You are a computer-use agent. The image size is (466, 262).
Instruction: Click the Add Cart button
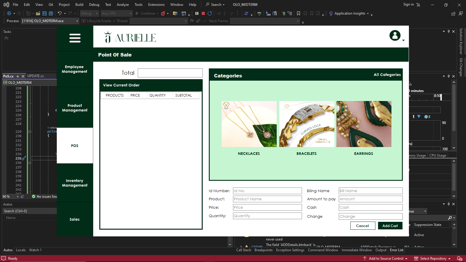[390, 226]
